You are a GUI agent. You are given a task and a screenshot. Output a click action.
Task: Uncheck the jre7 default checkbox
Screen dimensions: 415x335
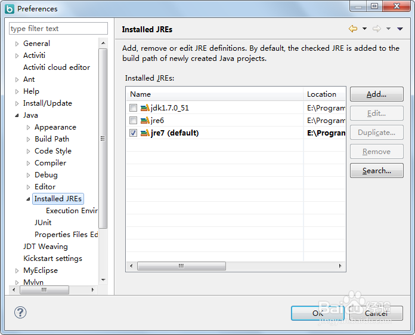(x=133, y=133)
